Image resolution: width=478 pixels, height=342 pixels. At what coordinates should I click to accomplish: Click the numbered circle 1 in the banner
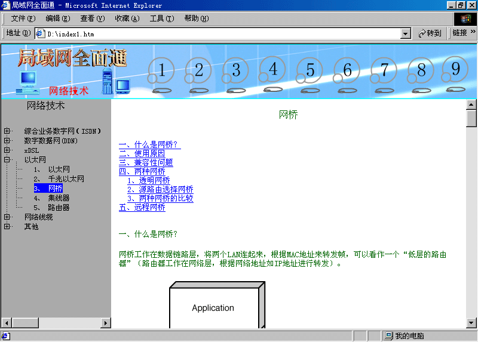click(x=161, y=71)
